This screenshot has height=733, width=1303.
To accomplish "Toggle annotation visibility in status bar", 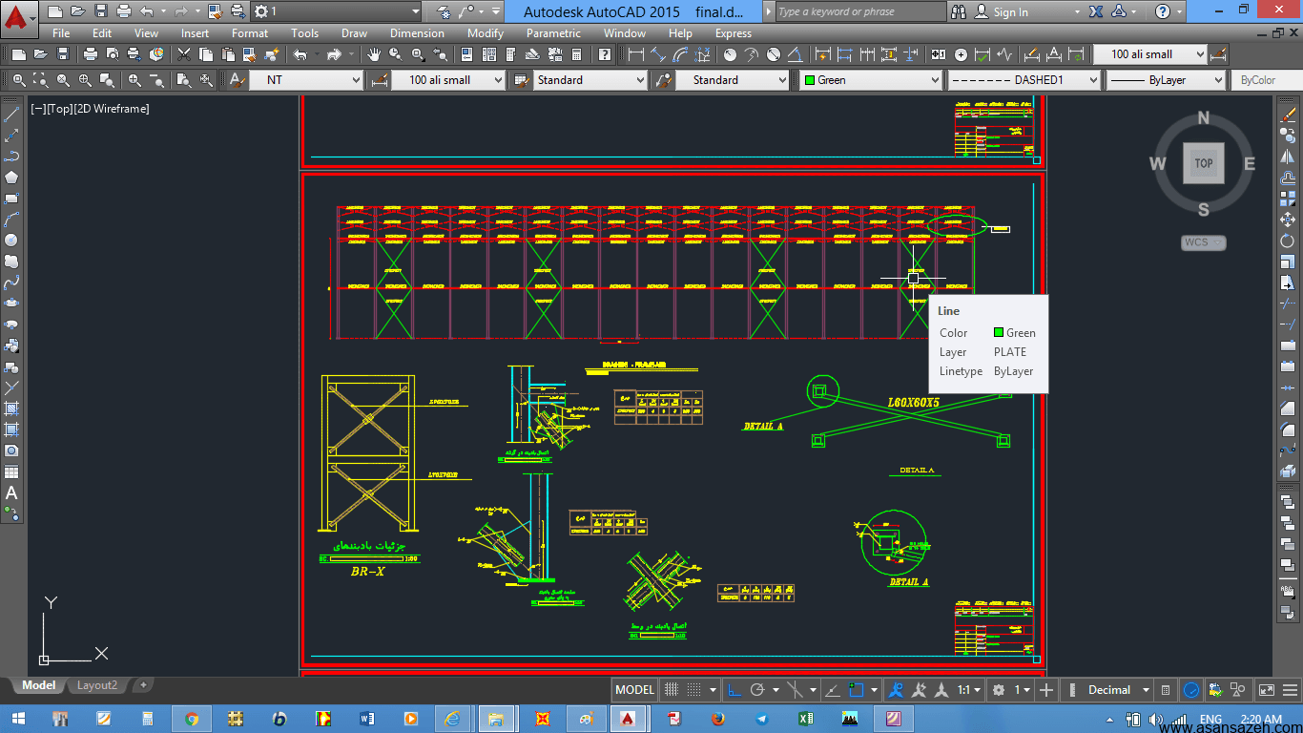I will [x=896, y=690].
